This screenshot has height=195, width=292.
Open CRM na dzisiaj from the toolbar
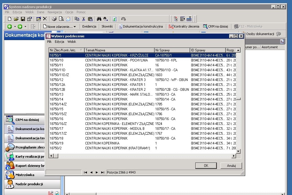click(215, 26)
